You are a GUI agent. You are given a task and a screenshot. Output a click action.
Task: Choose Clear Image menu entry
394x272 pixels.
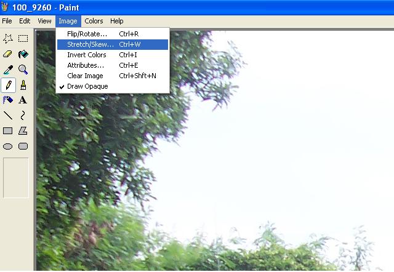[x=113, y=76]
